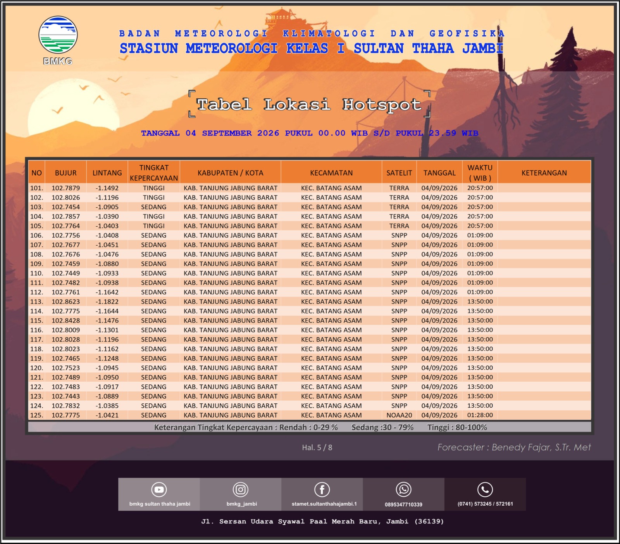Click the TINGKAT KEPERCAYAAN column header
This screenshot has width=620, height=544.
pyautogui.click(x=154, y=173)
